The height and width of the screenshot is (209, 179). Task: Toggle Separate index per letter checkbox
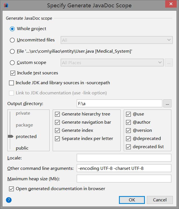57,139
